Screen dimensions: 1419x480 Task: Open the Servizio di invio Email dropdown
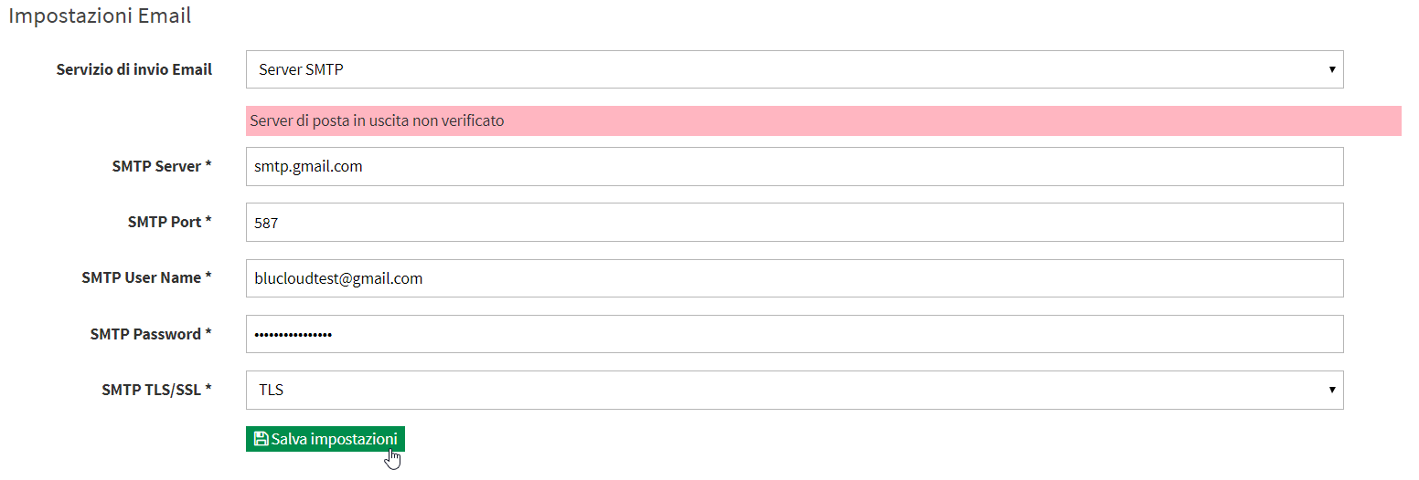click(795, 69)
